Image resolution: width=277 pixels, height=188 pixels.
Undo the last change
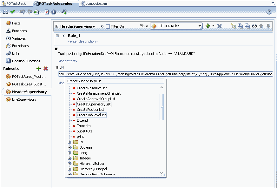pyautogui.click(x=22, y=11)
